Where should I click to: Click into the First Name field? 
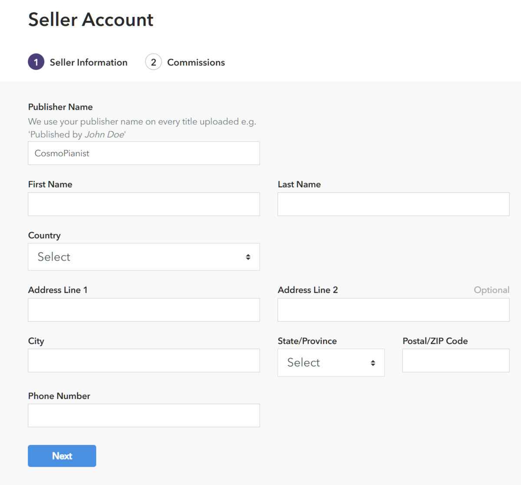tap(144, 205)
